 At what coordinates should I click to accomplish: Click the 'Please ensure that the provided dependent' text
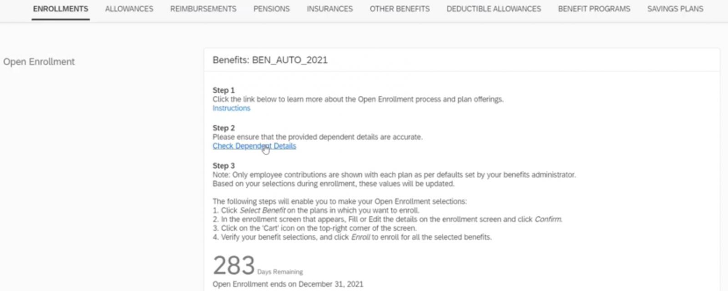pos(318,137)
